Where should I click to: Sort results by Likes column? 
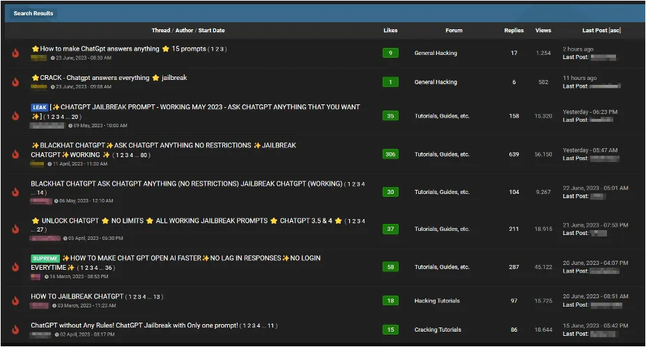pyautogui.click(x=390, y=31)
